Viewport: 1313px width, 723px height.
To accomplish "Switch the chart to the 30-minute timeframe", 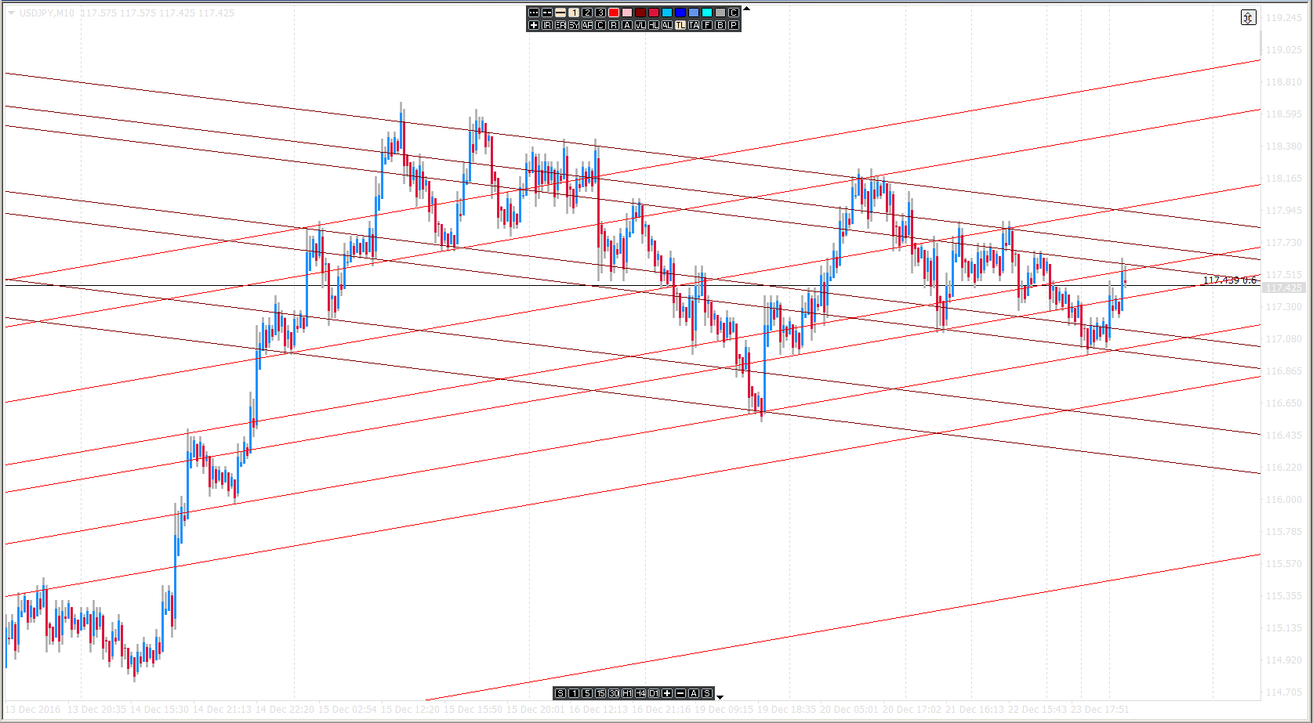I will point(614,693).
